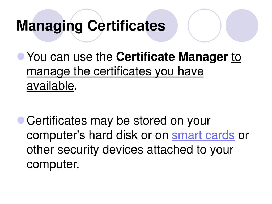Viewport: 272px width, 204px height.
Task: Click the word 'Managing' in the heading
Action: (x=50, y=26)
